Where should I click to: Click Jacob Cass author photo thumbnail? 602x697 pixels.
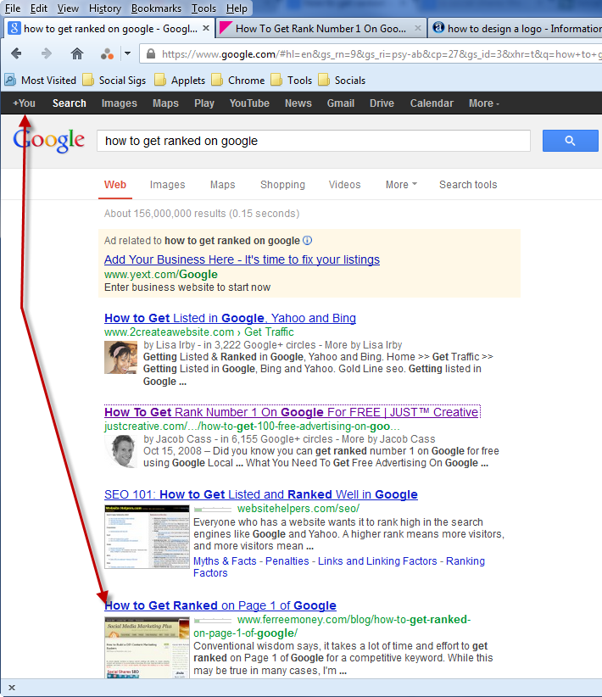pyautogui.click(x=121, y=451)
